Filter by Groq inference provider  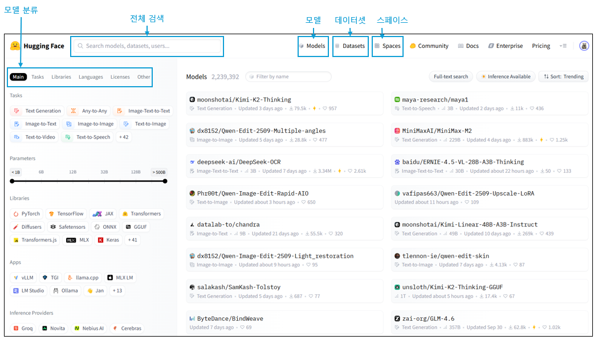pos(23,328)
